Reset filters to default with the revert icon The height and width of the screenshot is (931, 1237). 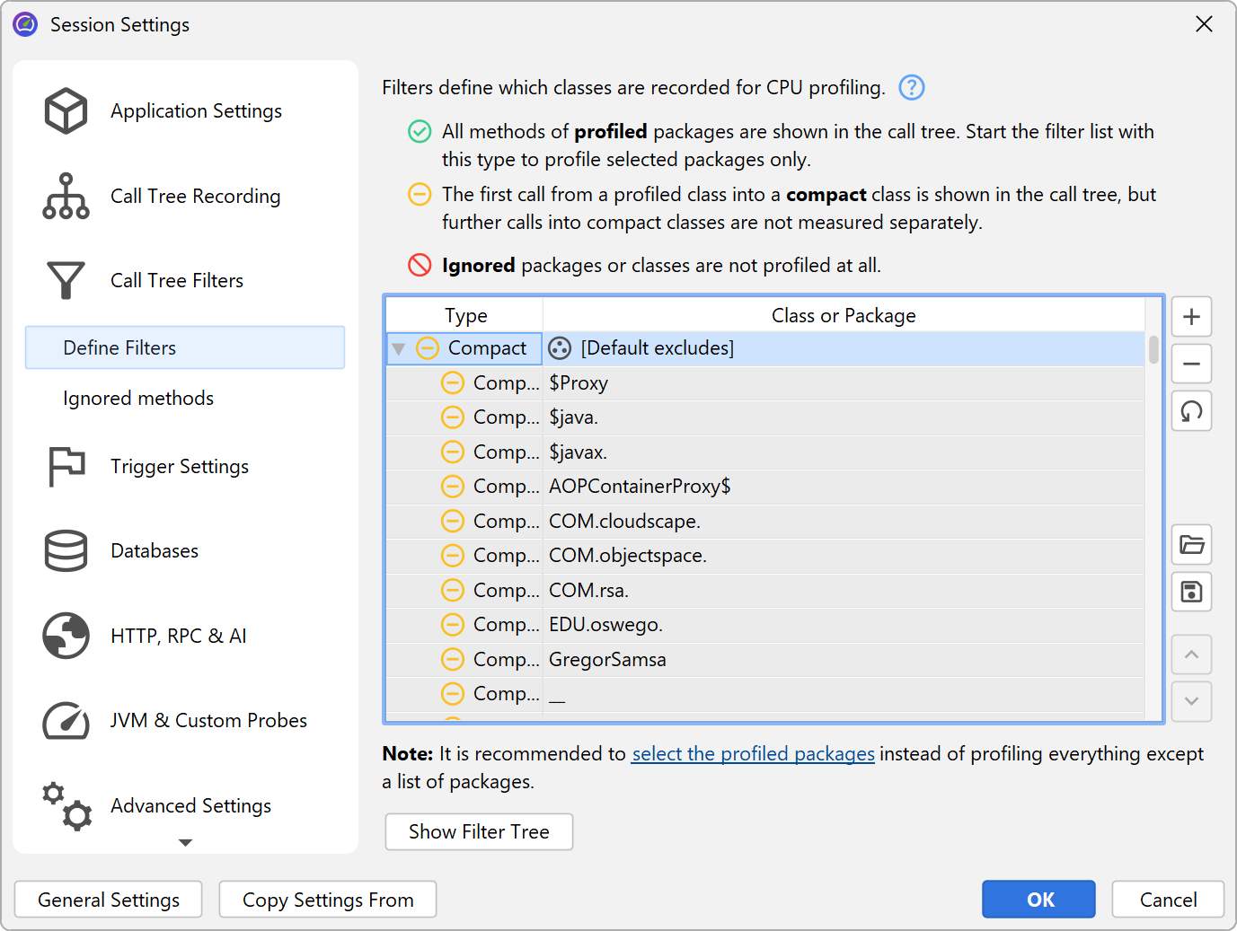(x=1191, y=412)
